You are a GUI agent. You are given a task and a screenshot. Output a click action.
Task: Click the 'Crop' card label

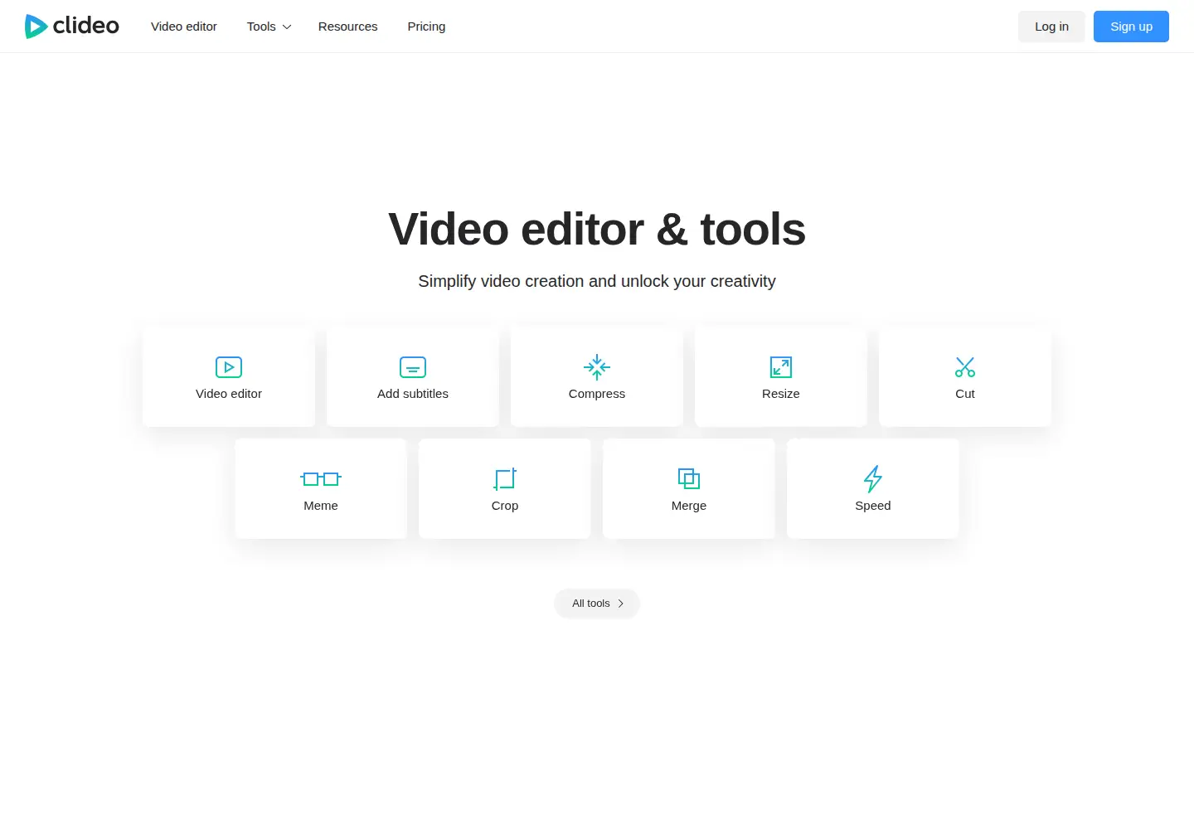coord(505,506)
